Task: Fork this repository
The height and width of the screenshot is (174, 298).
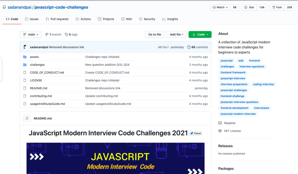Action: [277, 7]
